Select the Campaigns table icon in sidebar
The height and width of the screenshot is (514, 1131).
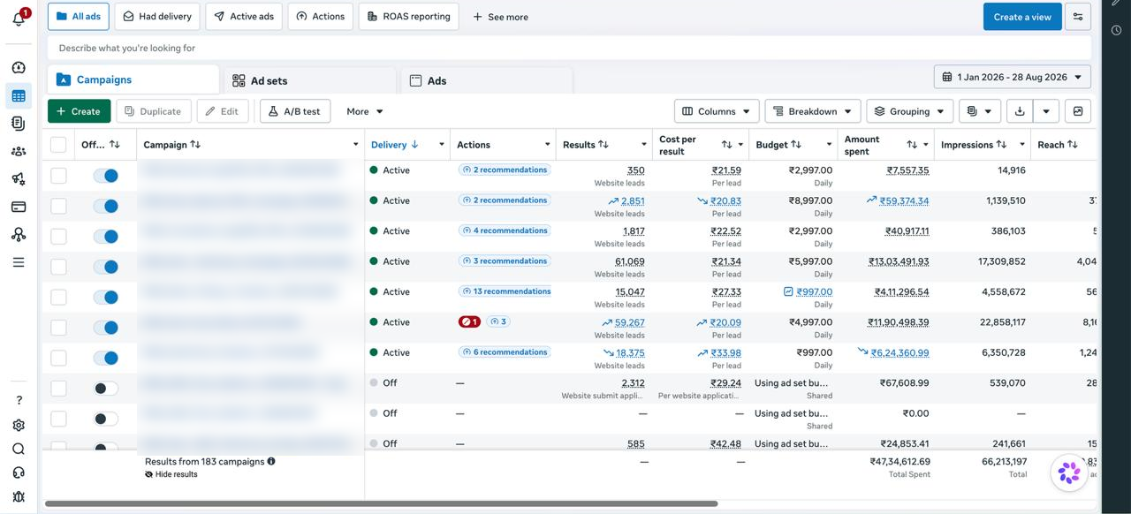click(x=19, y=96)
